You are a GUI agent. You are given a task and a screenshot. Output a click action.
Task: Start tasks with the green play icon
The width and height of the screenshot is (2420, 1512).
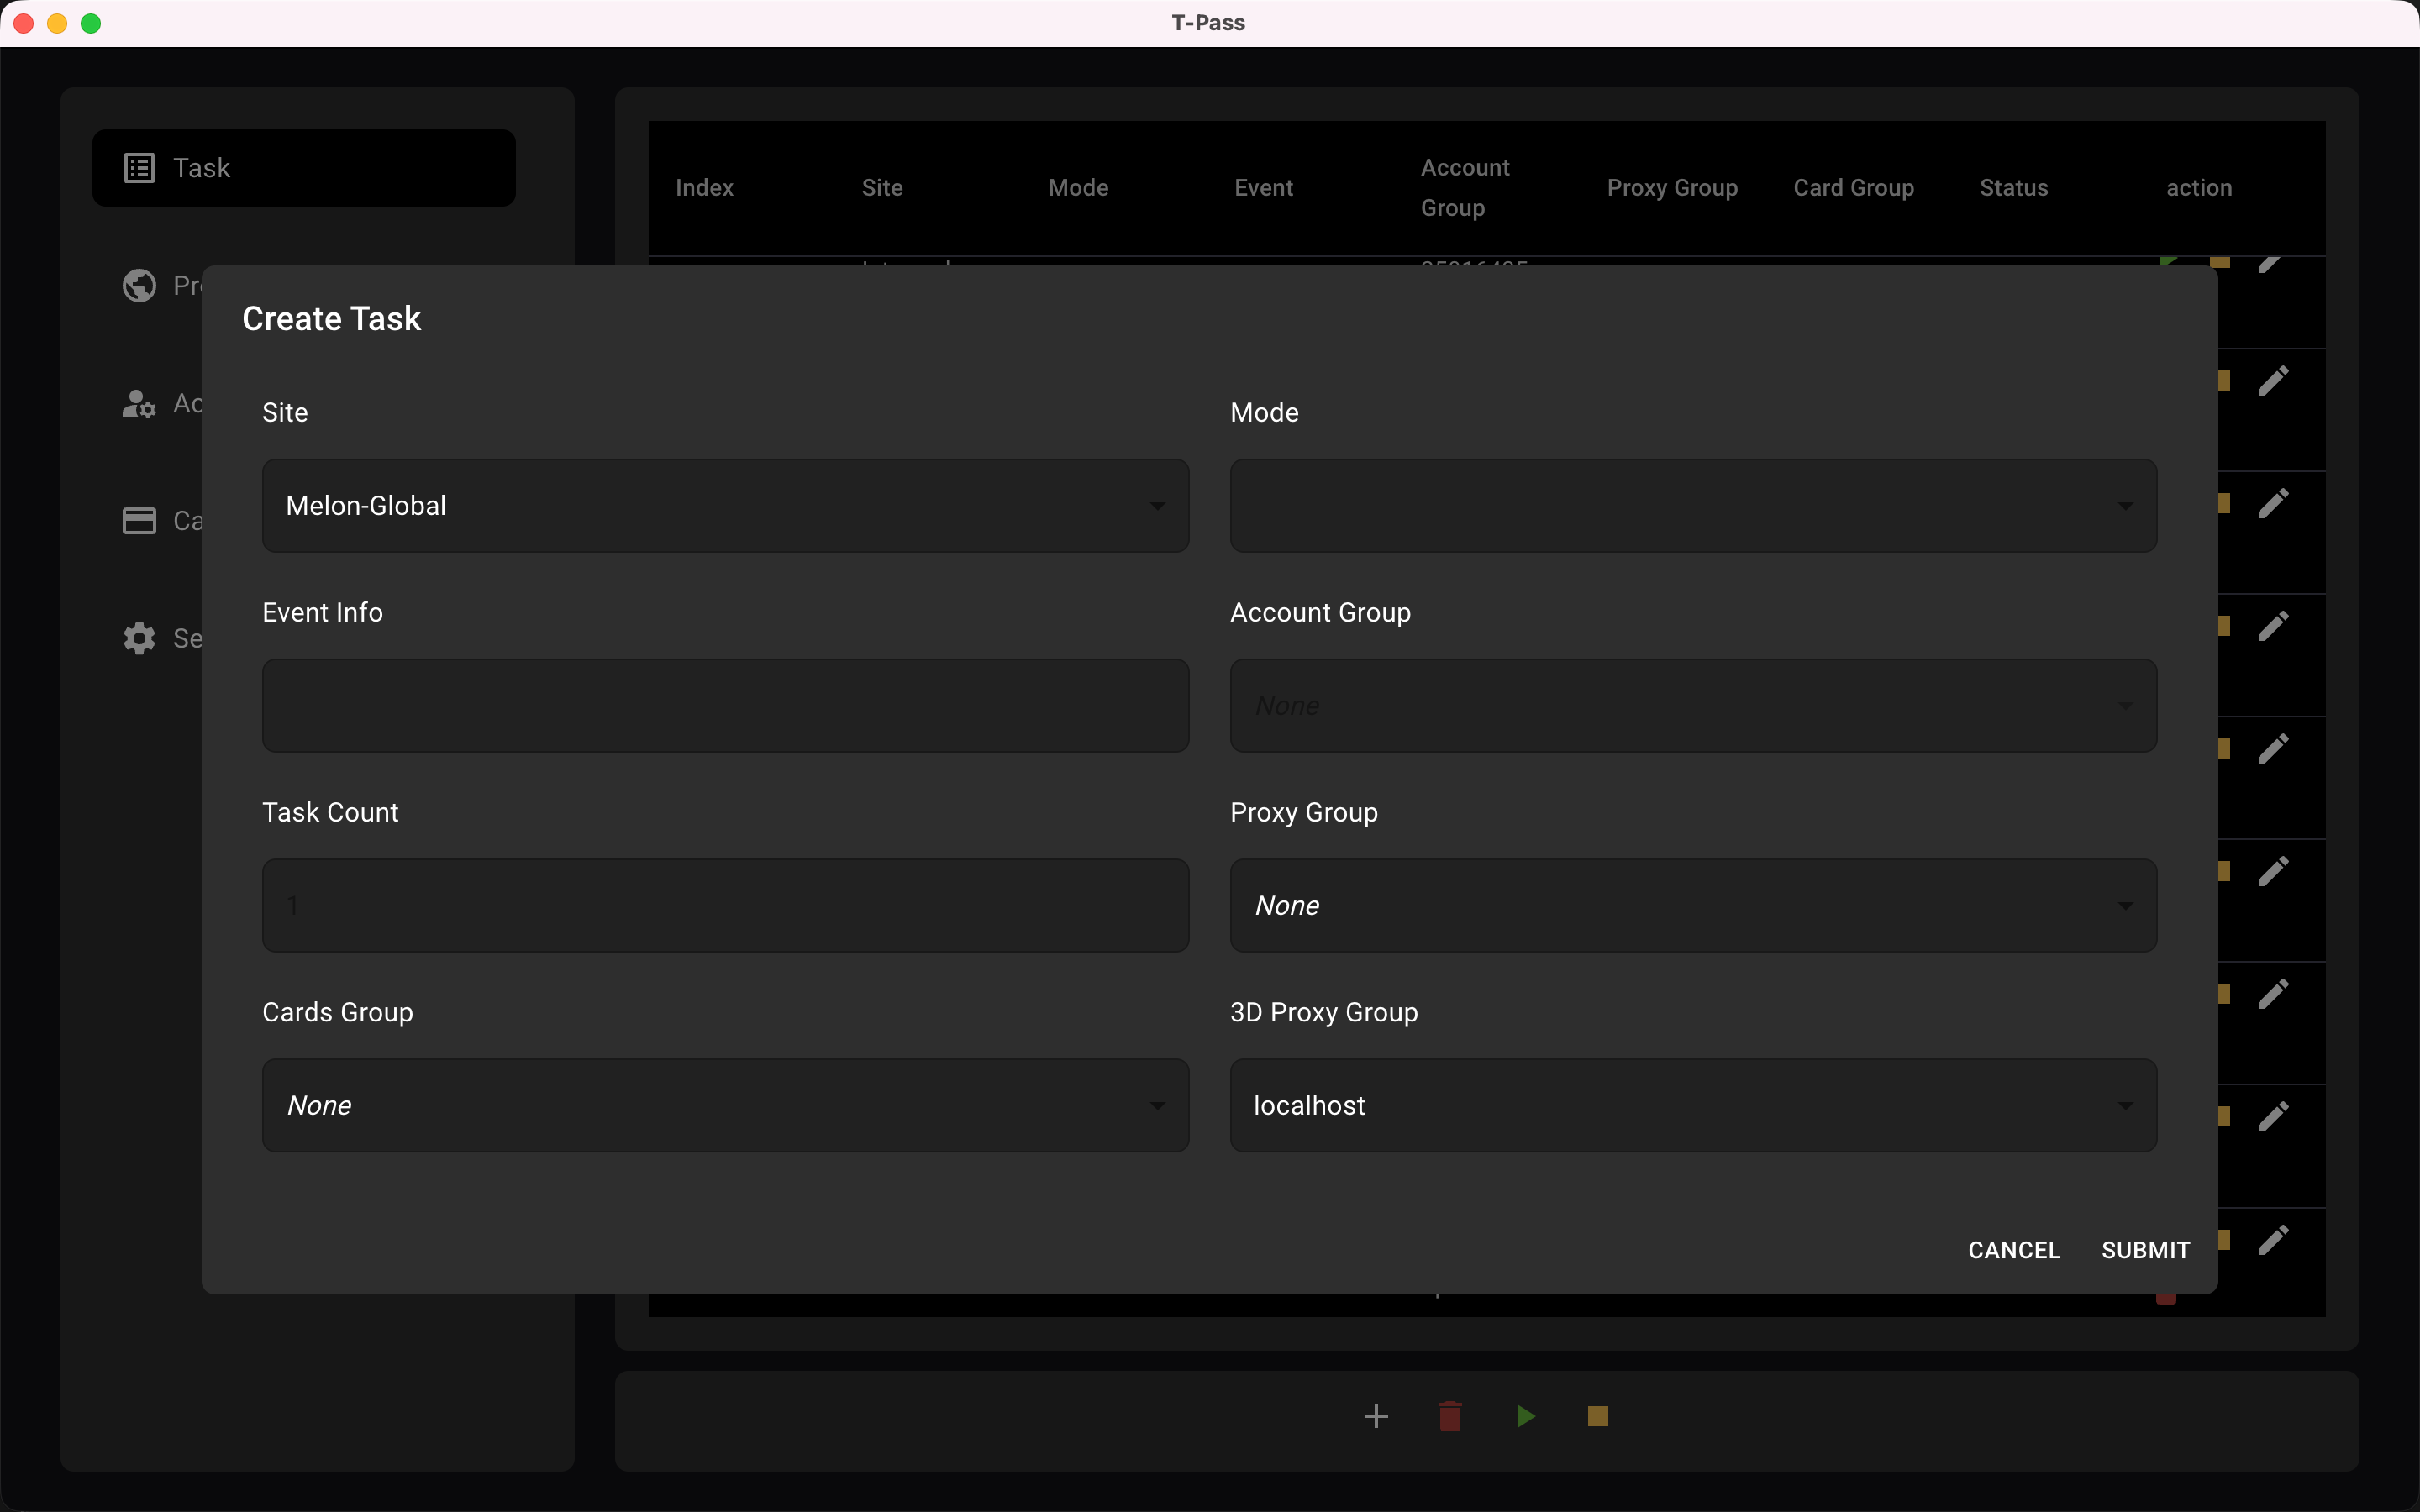coord(1524,1416)
